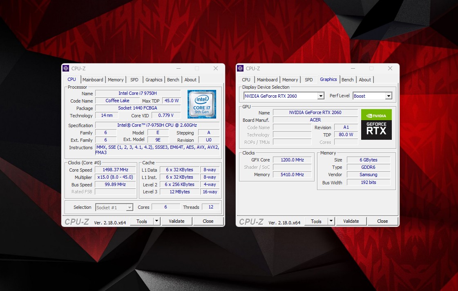Open Memory tab in the right window
Image resolution: width=458 pixels, height=291 pixels.
pyautogui.click(x=290, y=80)
